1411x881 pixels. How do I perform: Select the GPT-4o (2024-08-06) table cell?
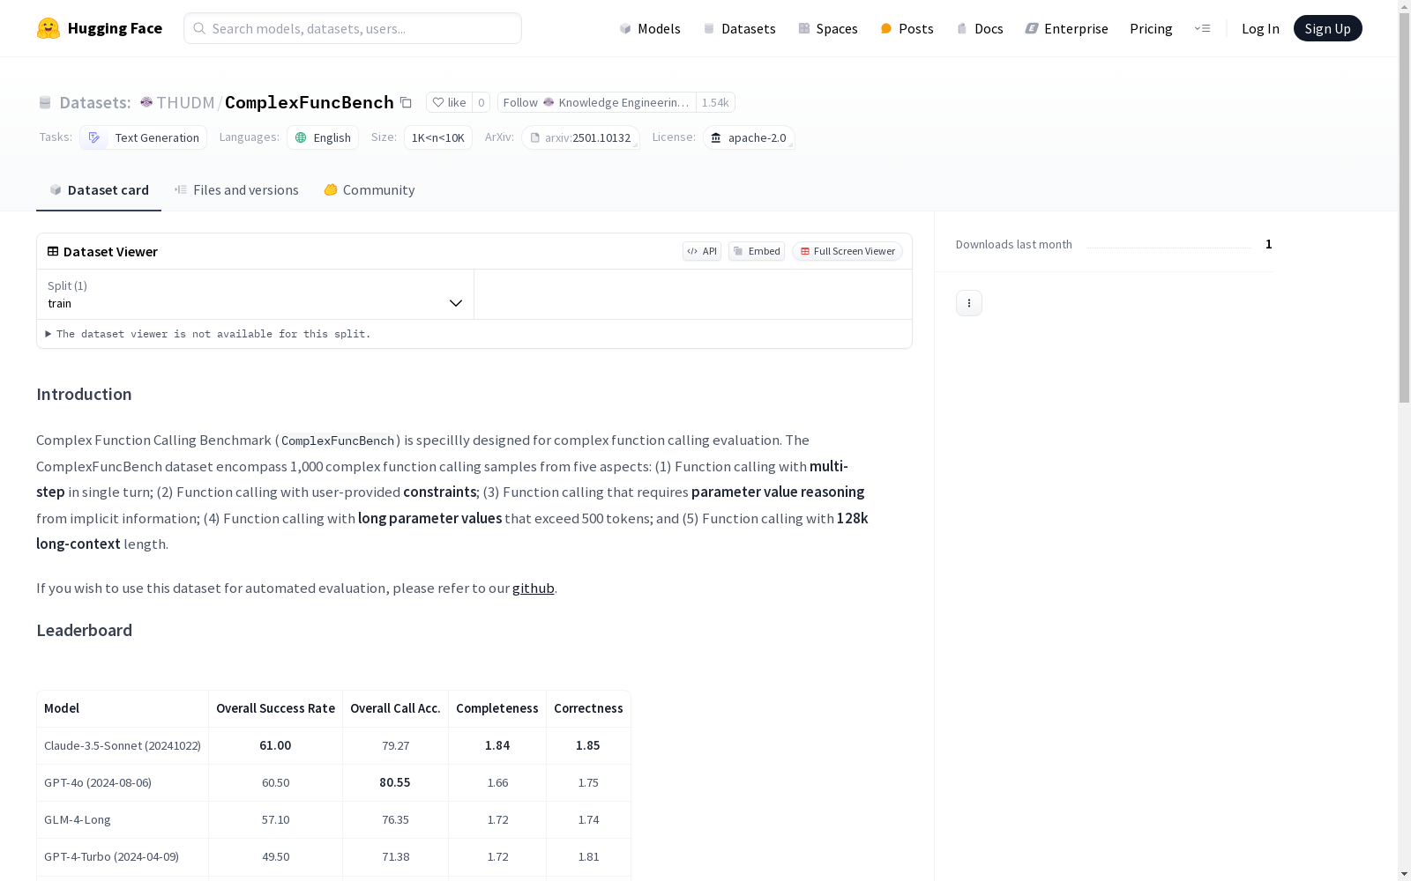[123, 782]
